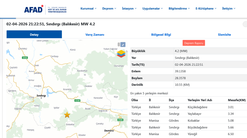Select the Sismisite tab

[x=224, y=34]
